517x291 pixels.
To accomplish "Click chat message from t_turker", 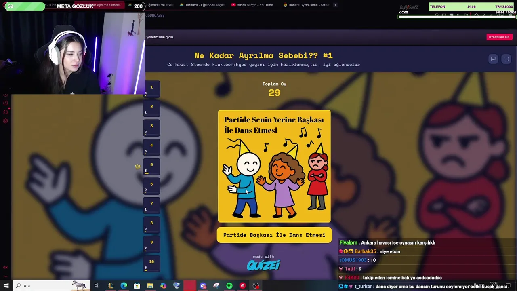I will 423,287.
